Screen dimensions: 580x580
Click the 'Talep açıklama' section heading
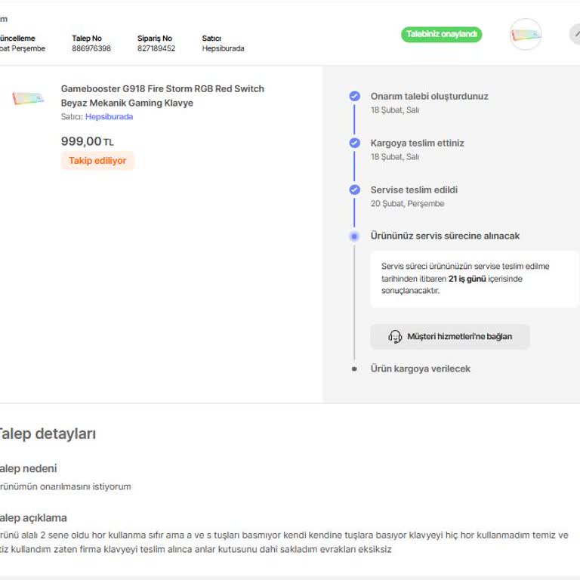[x=33, y=518]
